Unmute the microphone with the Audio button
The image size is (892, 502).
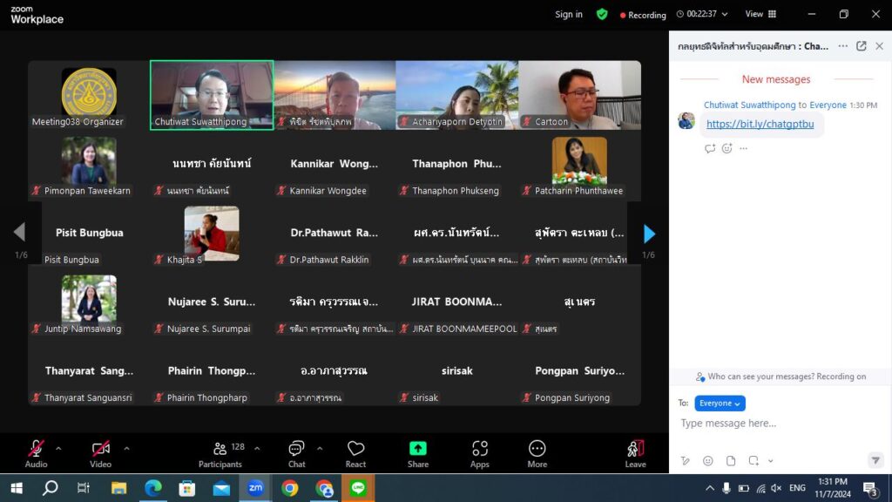[x=36, y=450]
